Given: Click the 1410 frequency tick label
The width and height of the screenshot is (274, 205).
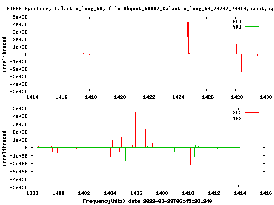Looking at the screenshot, I should click(188, 193).
